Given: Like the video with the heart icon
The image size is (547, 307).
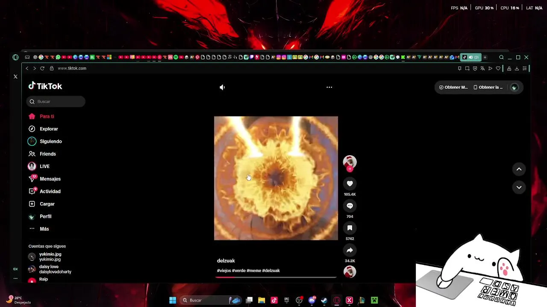Looking at the screenshot, I should (350, 183).
